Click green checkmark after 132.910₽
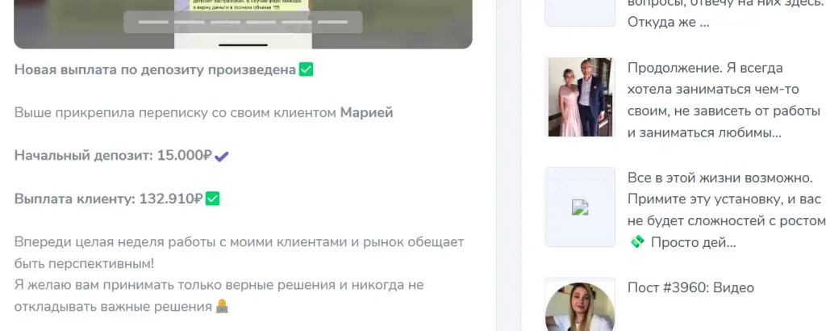The image size is (826, 331). (x=213, y=199)
